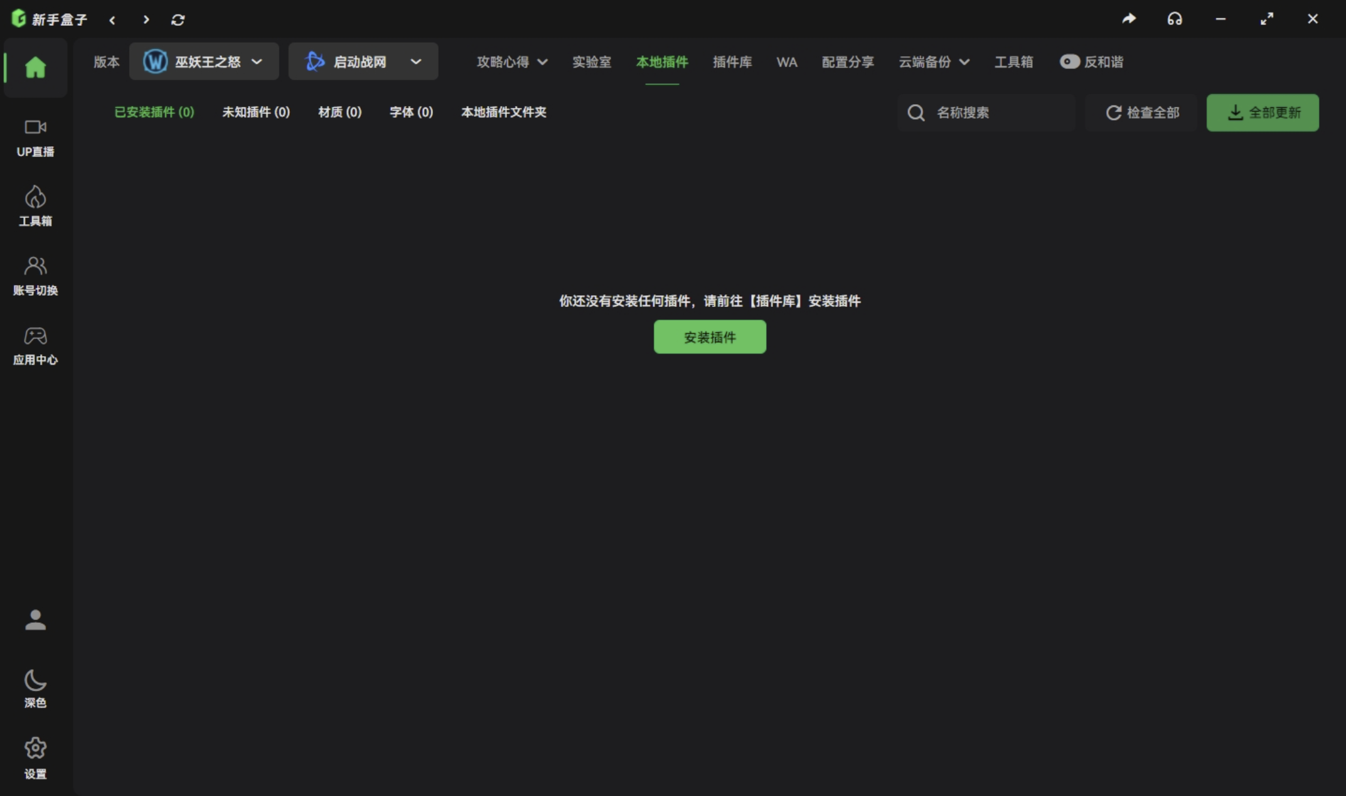Screen dimensions: 1346x796
Task: Click the user profile avatar icon
Action: [x=35, y=620]
